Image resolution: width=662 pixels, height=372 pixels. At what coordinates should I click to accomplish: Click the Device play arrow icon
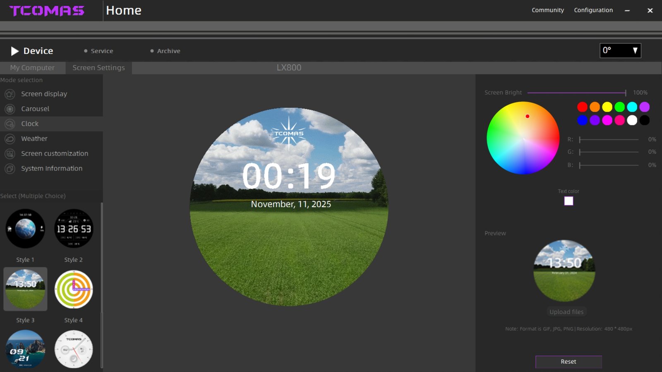pos(15,51)
